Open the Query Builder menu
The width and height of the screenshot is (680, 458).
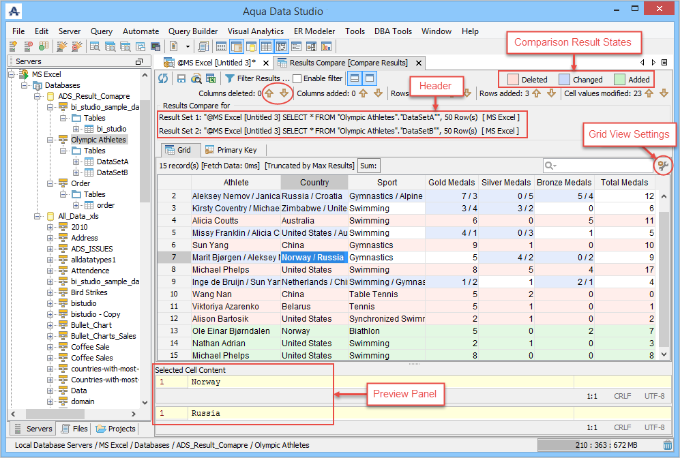pyautogui.click(x=193, y=31)
